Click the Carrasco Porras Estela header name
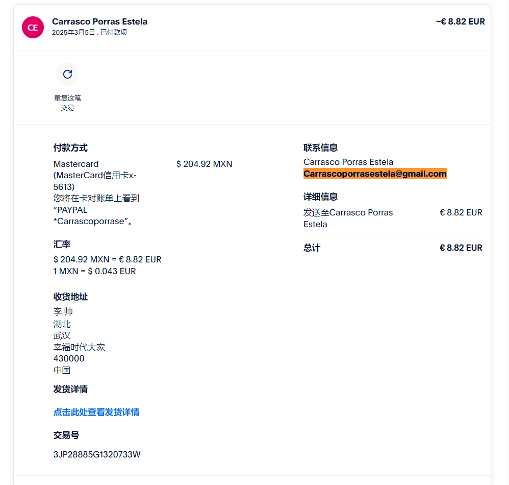Viewport: 509px width, 485px height. coord(99,21)
